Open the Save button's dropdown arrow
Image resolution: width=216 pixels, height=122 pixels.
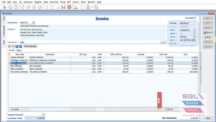coord(212,33)
